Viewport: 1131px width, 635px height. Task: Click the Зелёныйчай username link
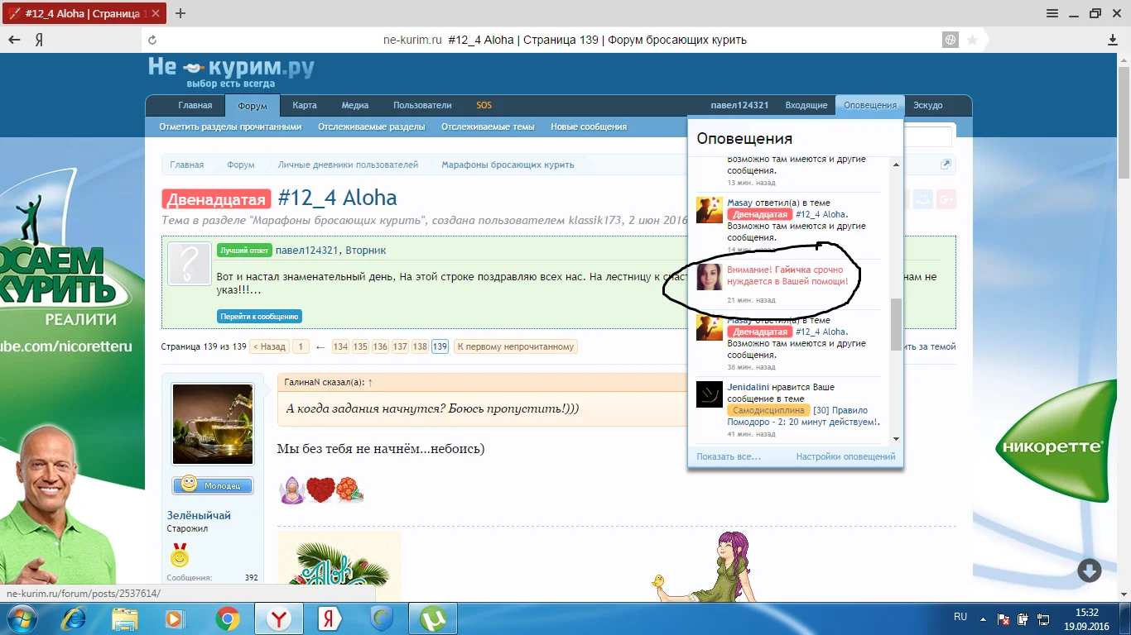[199, 515]
